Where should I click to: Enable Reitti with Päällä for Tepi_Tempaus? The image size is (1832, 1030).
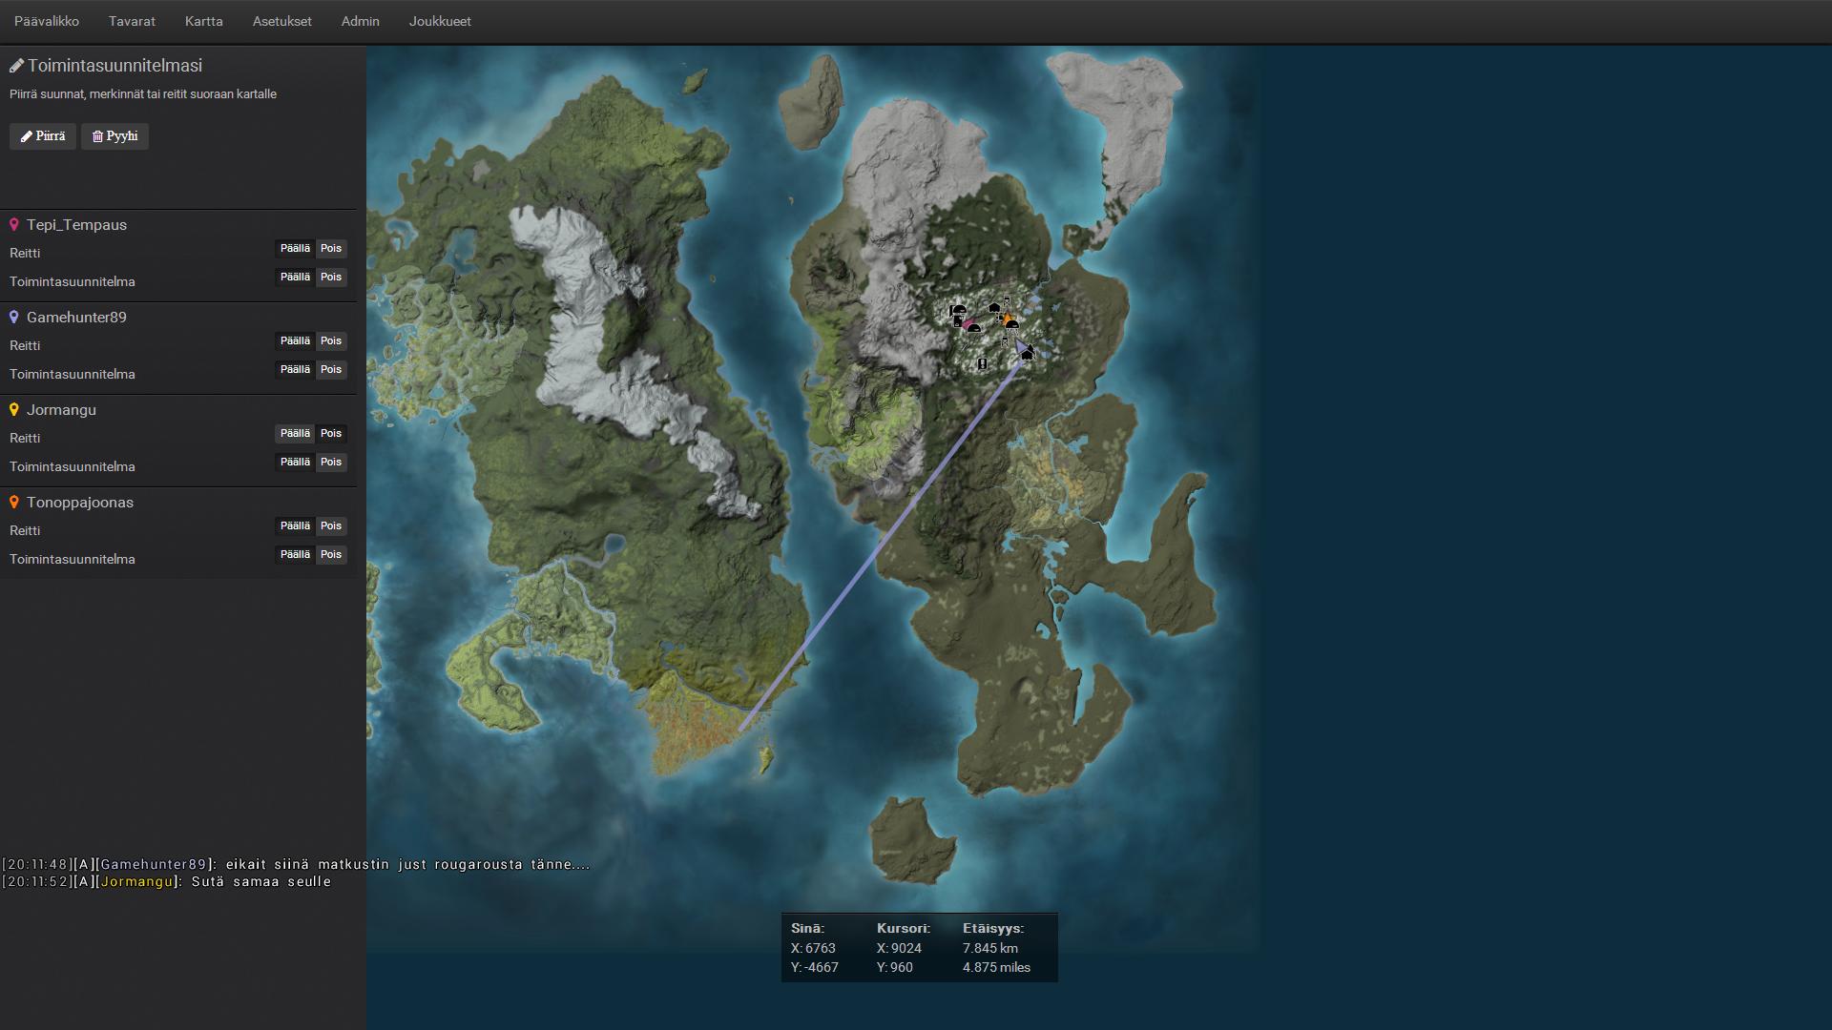pyautogui.click(x=294, y=248)
